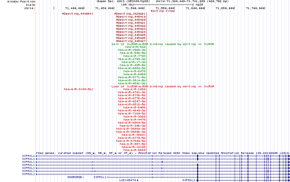The width and height of the screenshot is (290, 182).
Task: Select hsa-miR-3190-5p loss binding item
Action: tap(78, 89)
